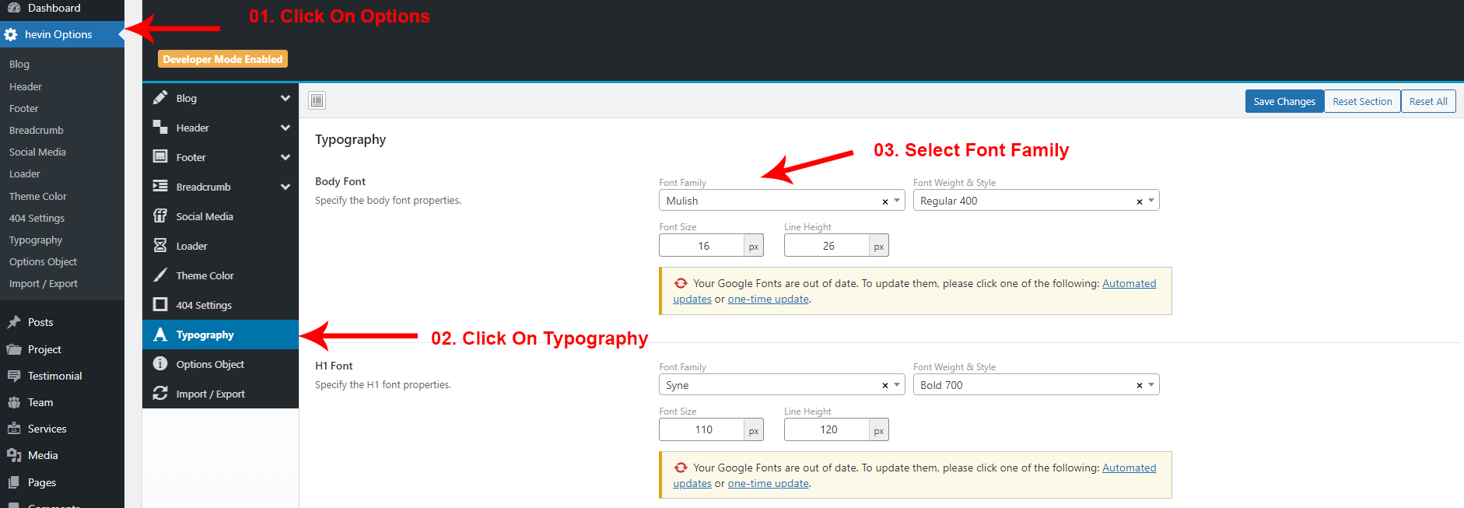Clear the Mulish body font family selection
This screenshot has height=508, width=1464.
pyautogui.click(x=884, y=201)
